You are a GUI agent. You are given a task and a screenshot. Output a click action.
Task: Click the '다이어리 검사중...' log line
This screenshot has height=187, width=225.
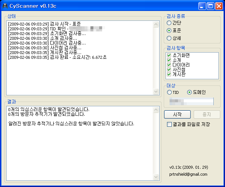[47, 43]
